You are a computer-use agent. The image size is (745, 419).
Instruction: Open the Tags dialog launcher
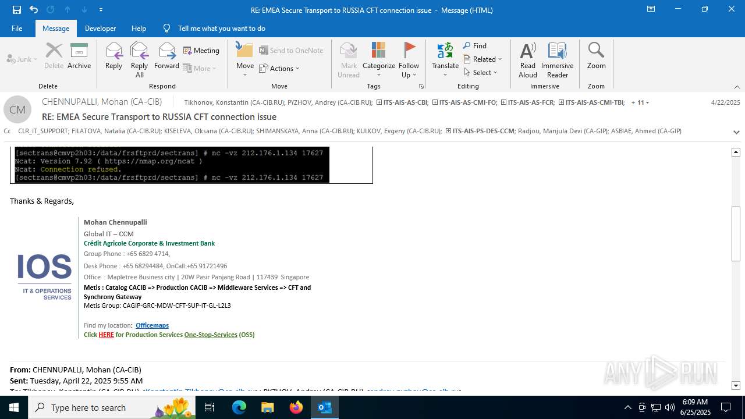pos(421,86)
